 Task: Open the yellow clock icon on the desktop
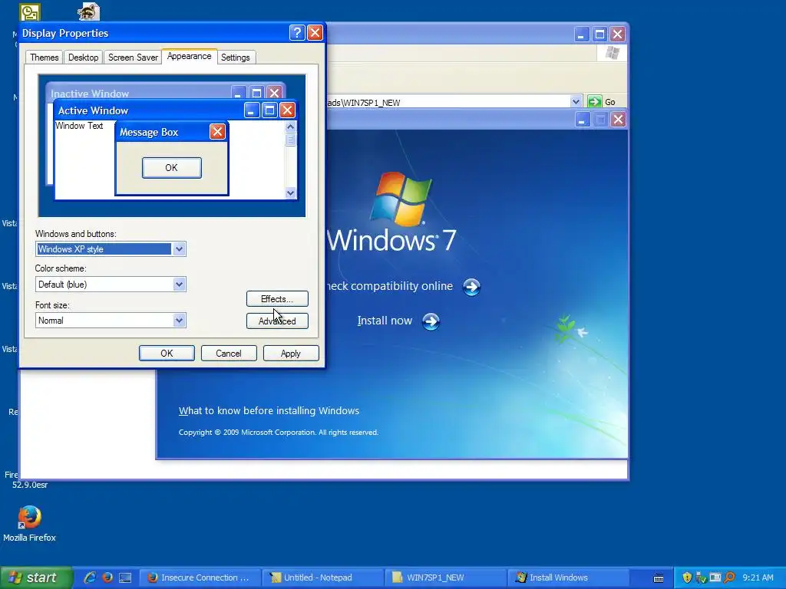click(30, 12)
